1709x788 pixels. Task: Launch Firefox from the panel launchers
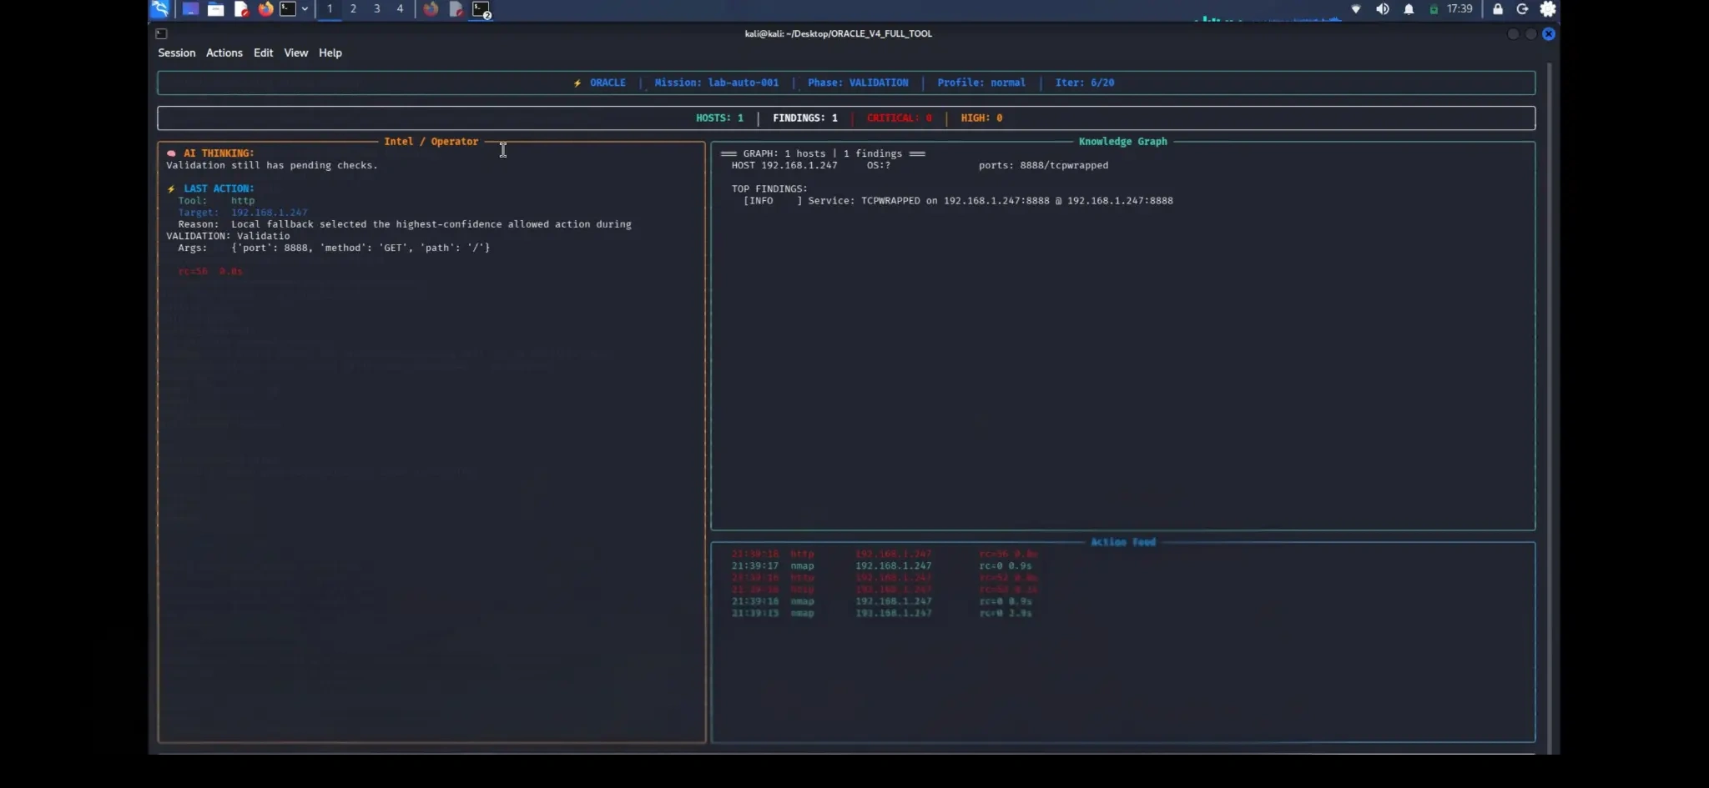(x=265, y=9)
